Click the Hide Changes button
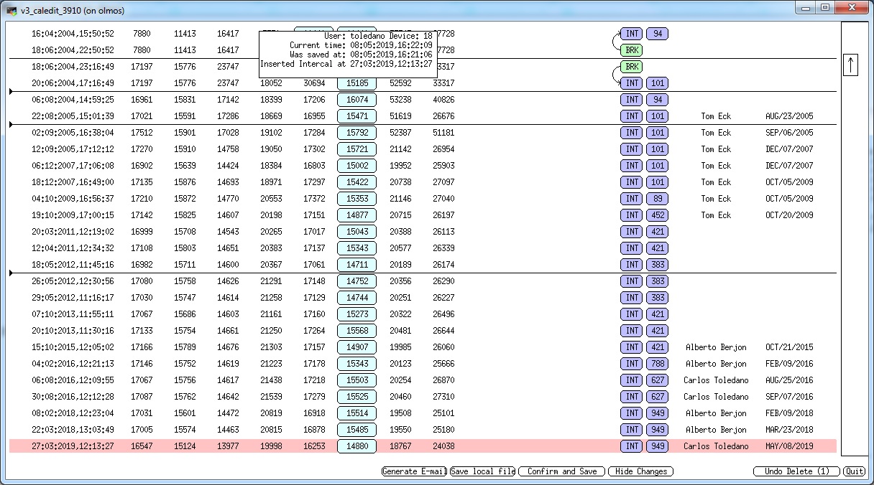Screen dimensions: 874x485 pyautogui.click(x=640, y=471)
